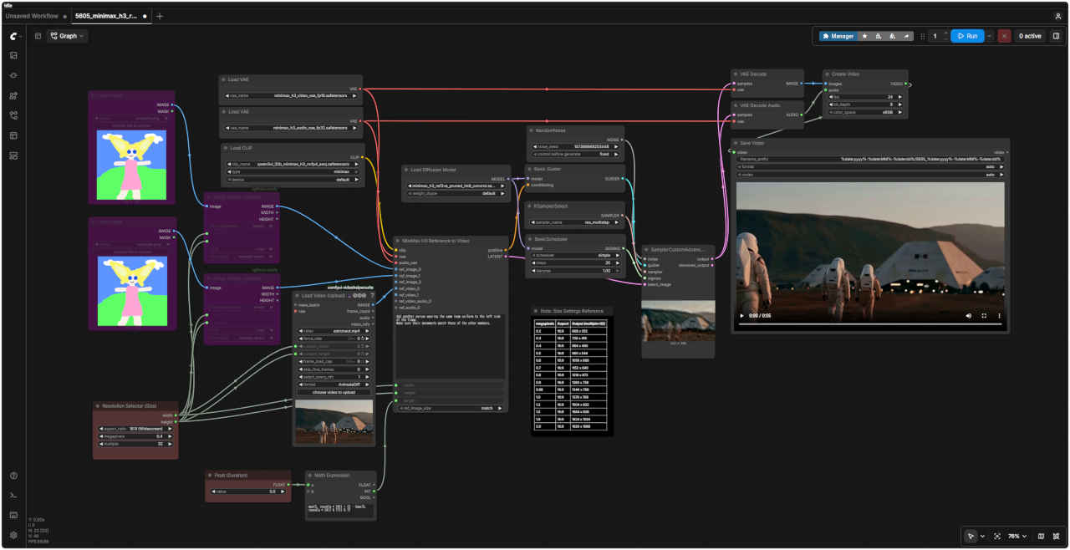The width and height of the screenshot is (1070, 550).
Task: Collapse the Math Expression node dot
Action: (308, 475)
